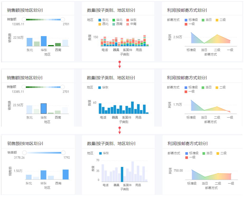Viewport: 249px width, 198px height.
Task: Select the rightmost bar in the 1.50万 sales chart
Action: pos(65,174)
